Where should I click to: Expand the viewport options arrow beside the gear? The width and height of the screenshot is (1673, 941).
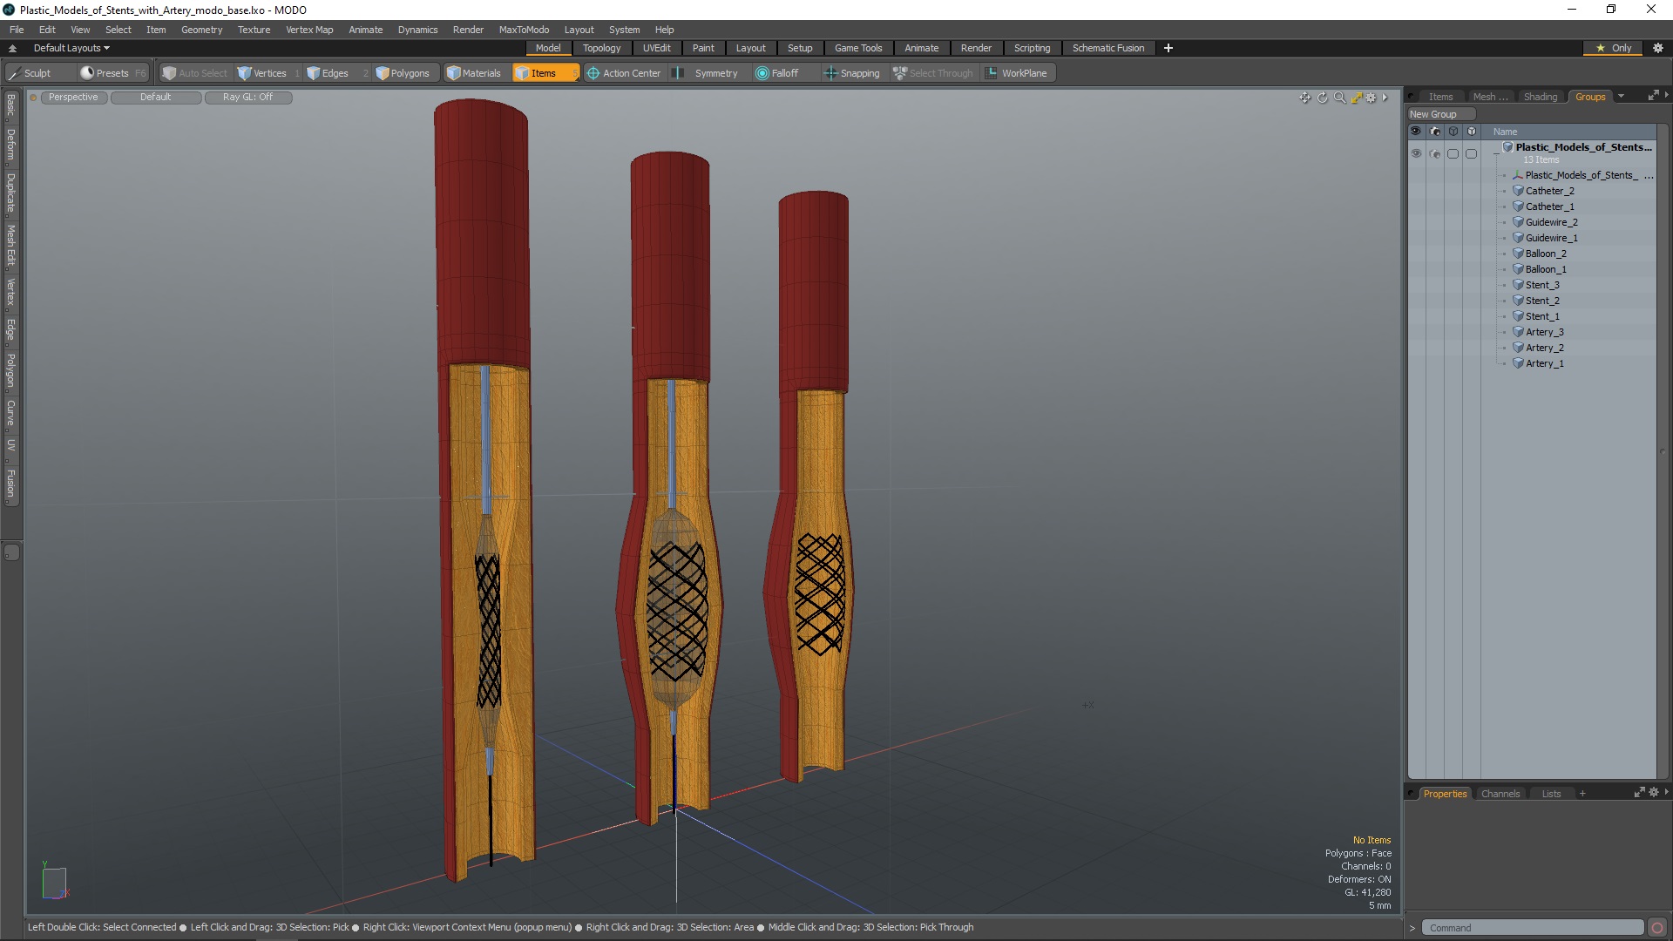click(x=1385, y=98)
